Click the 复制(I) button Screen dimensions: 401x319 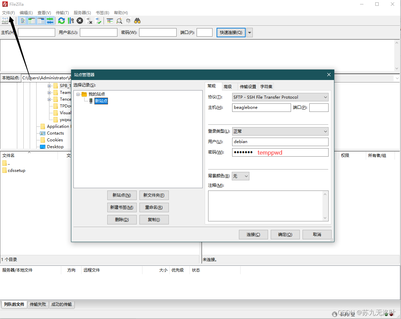coord(154,220)
